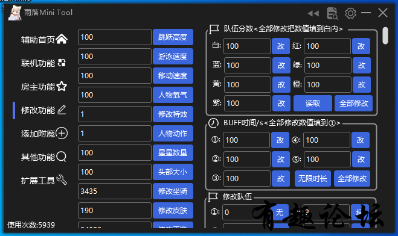Open the 扩展工具 section

tap(43, 180)
